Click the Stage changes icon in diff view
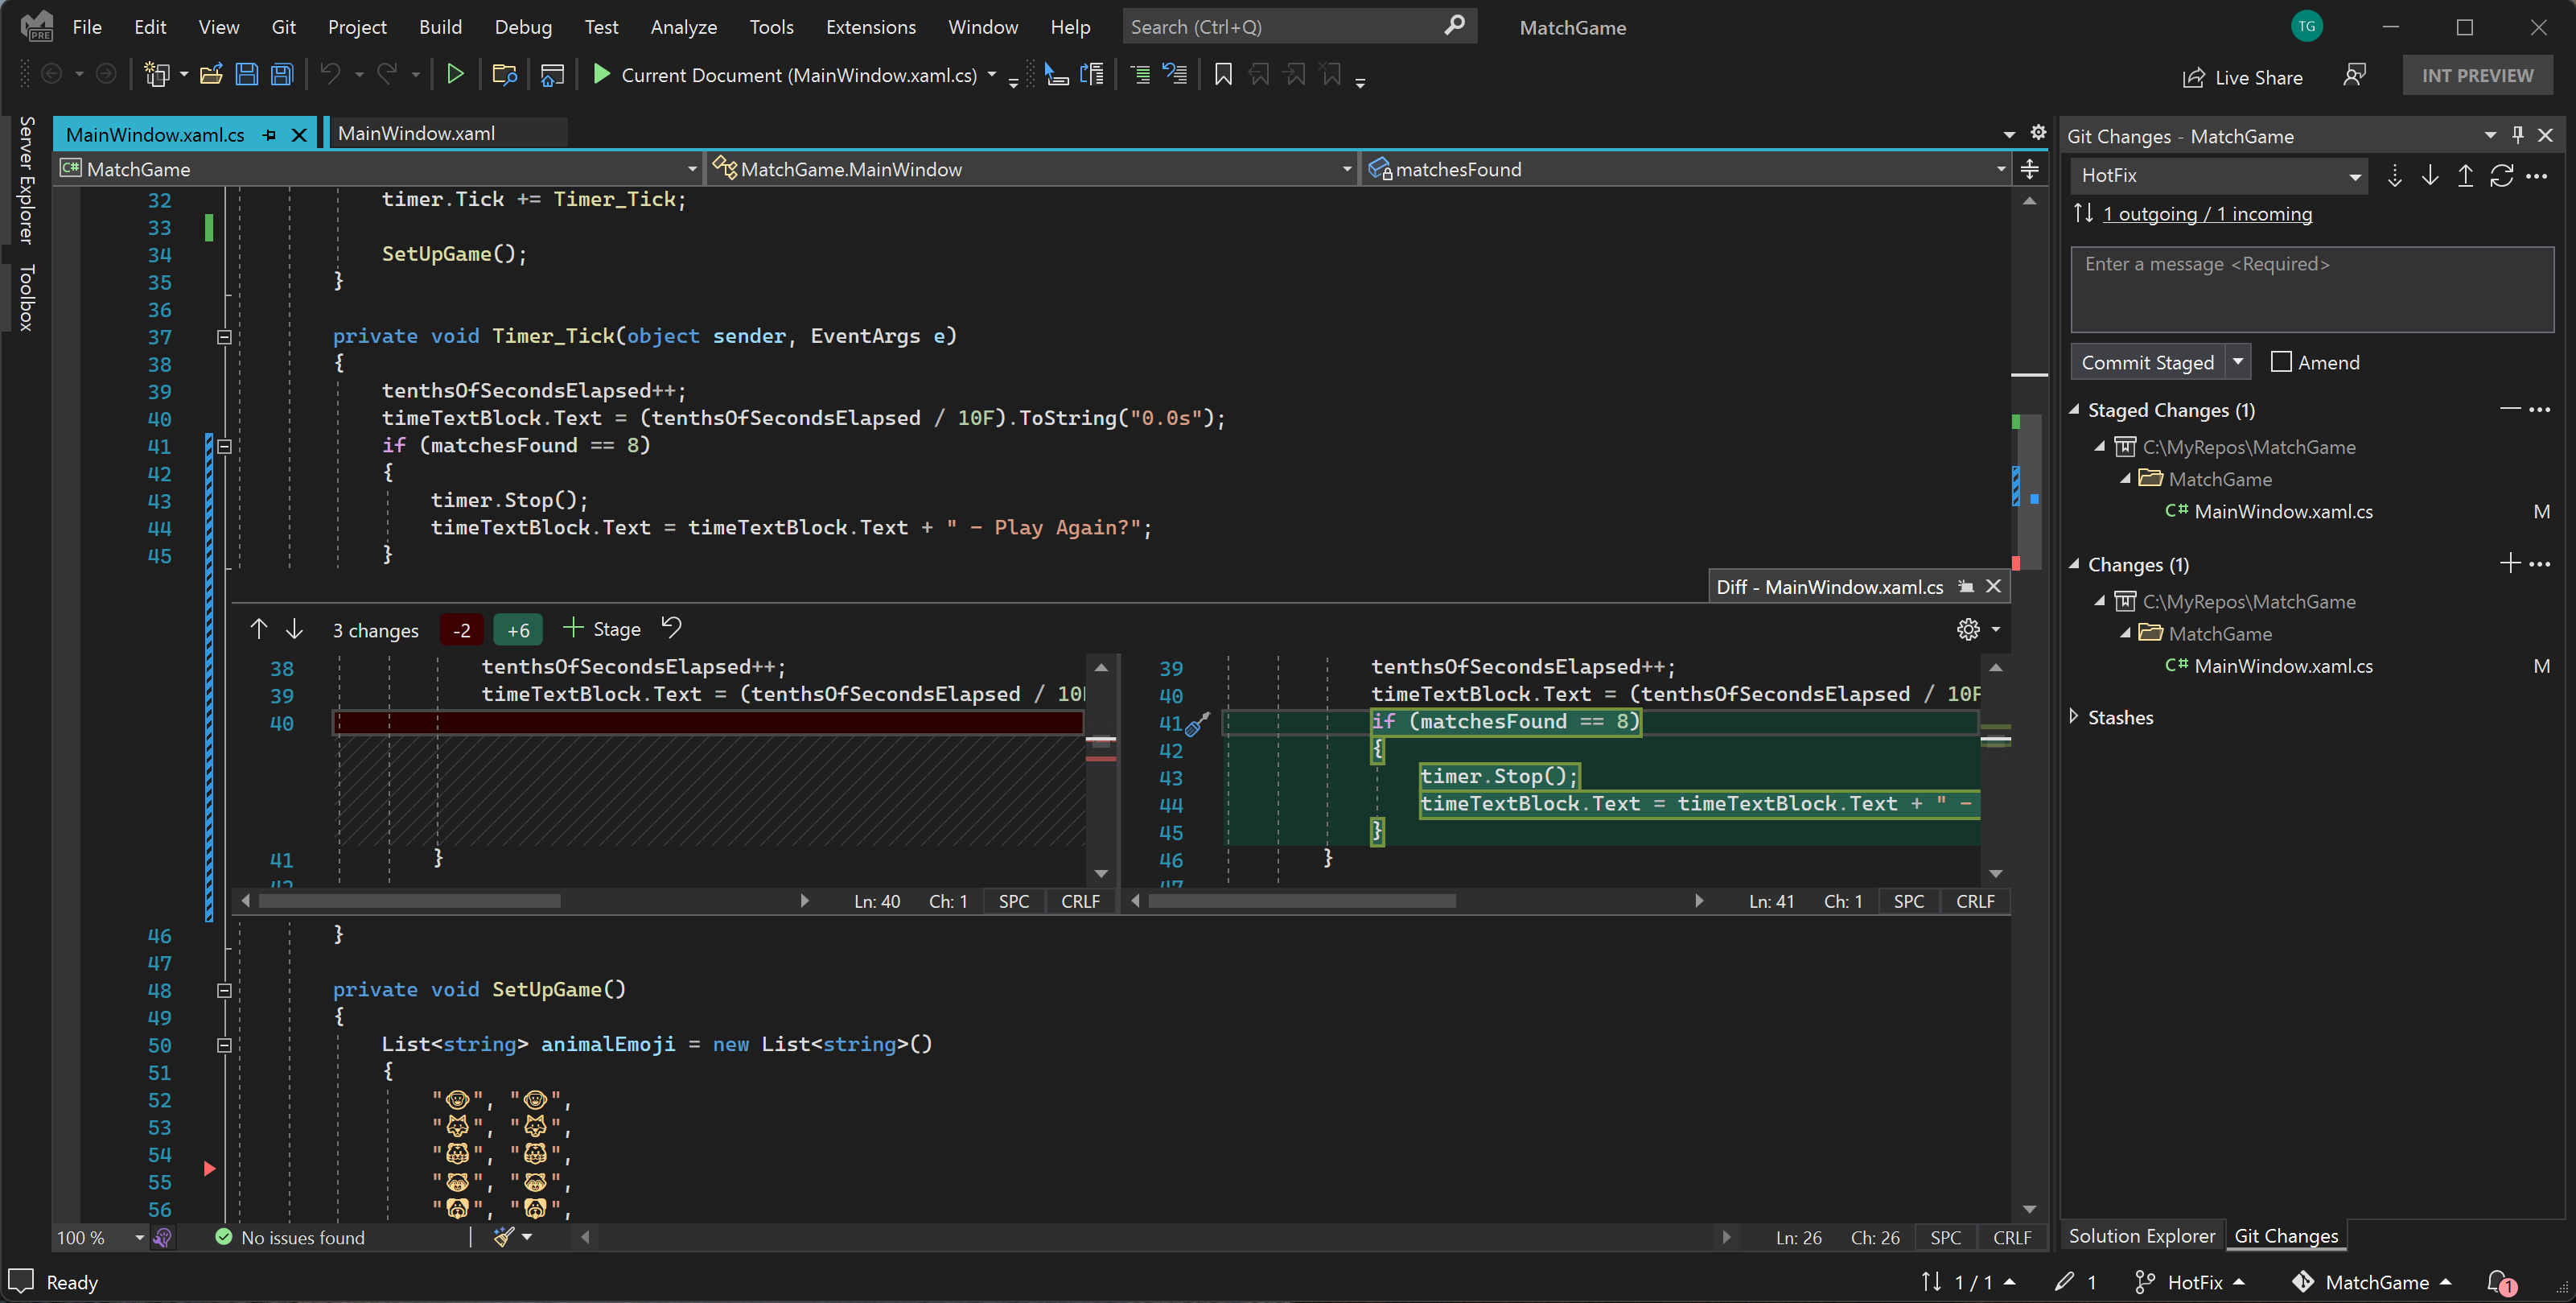This screenshot has width=2576, height=1303. [573, 629]
